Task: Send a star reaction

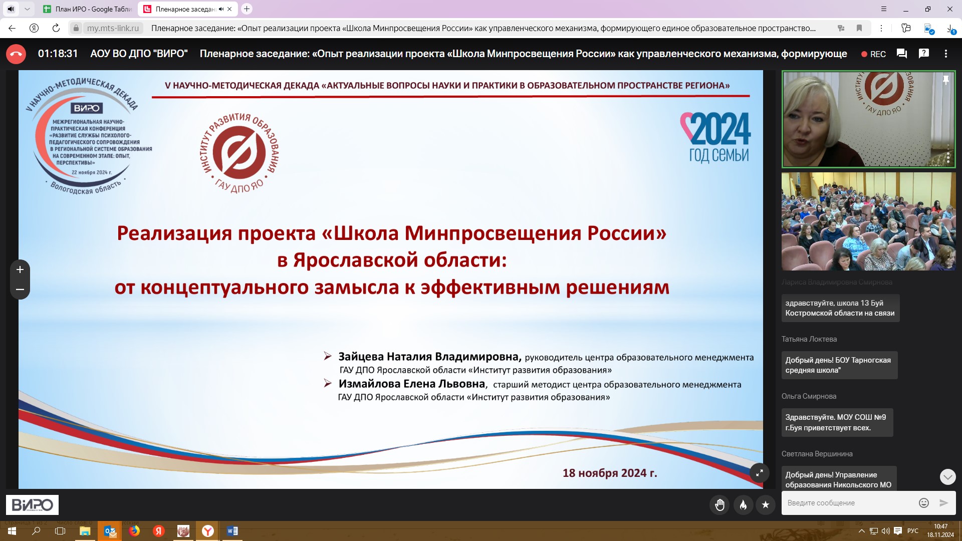Action: (766, 505)
